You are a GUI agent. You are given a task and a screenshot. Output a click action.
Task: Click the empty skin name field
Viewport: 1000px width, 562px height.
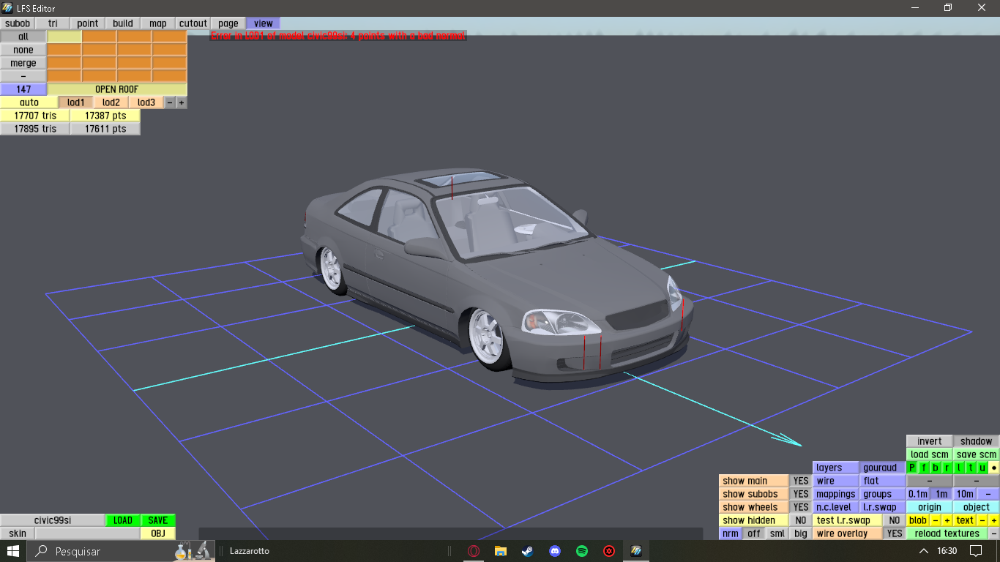[88, 533]
